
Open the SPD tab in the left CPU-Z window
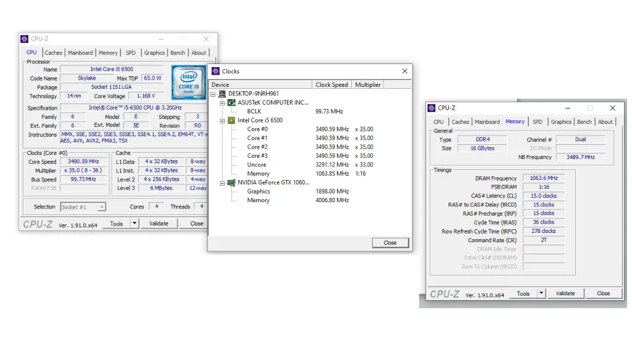click(x=131, y=53)
